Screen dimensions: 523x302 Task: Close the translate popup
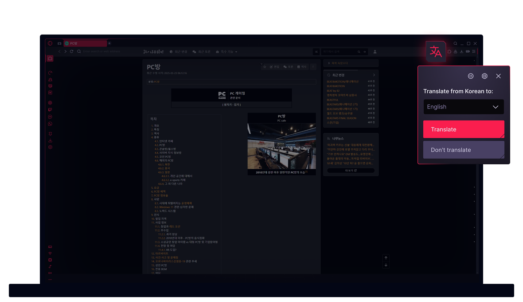[x=498, y=76]
